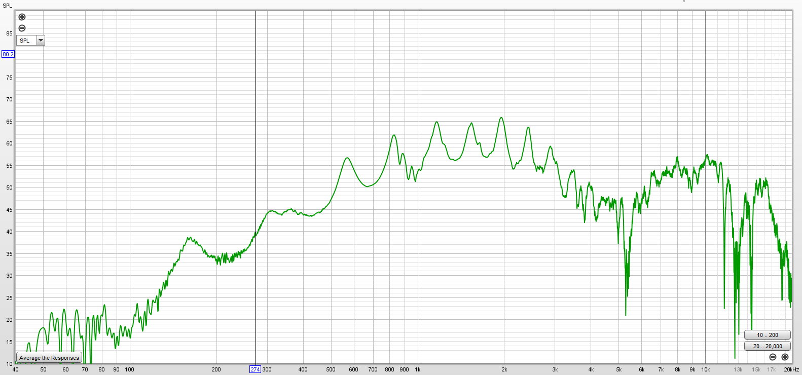Viewport: 802px width, 375px height.
Task: Zoom out the horizontal frequency axis
Action: pyautogui.click(x=773, y=357)
